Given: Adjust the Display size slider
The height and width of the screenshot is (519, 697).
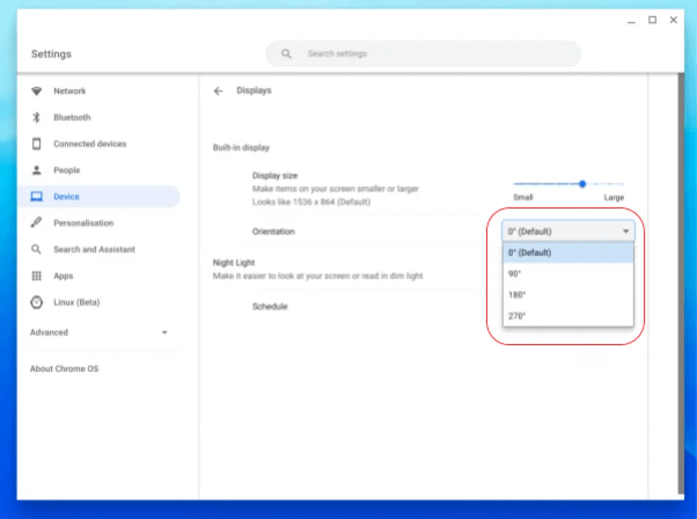Looking at the screenshot, I should [582, 184].
